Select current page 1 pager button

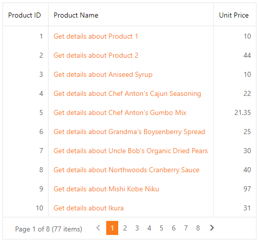click(x=112, y=228)
